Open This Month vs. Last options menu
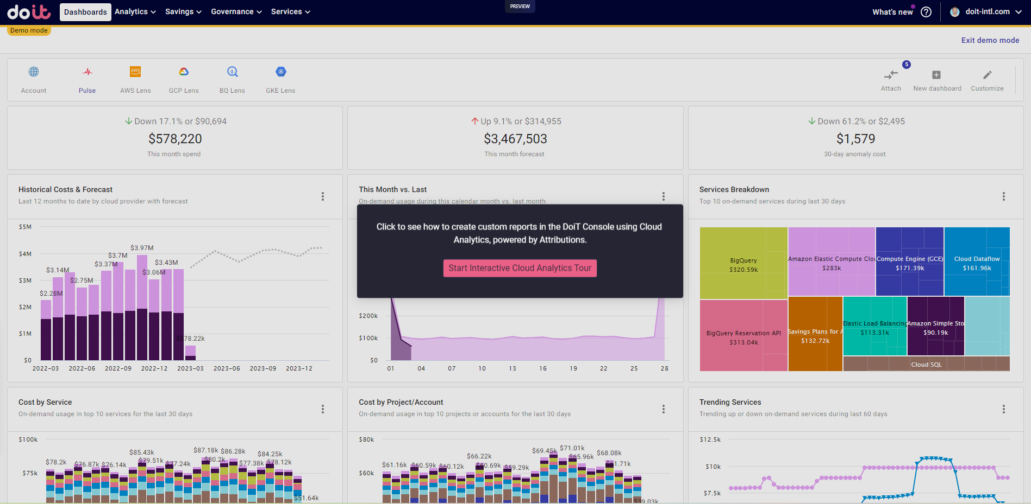Viewport: 1031px width, 504px height. click(664, 196)
